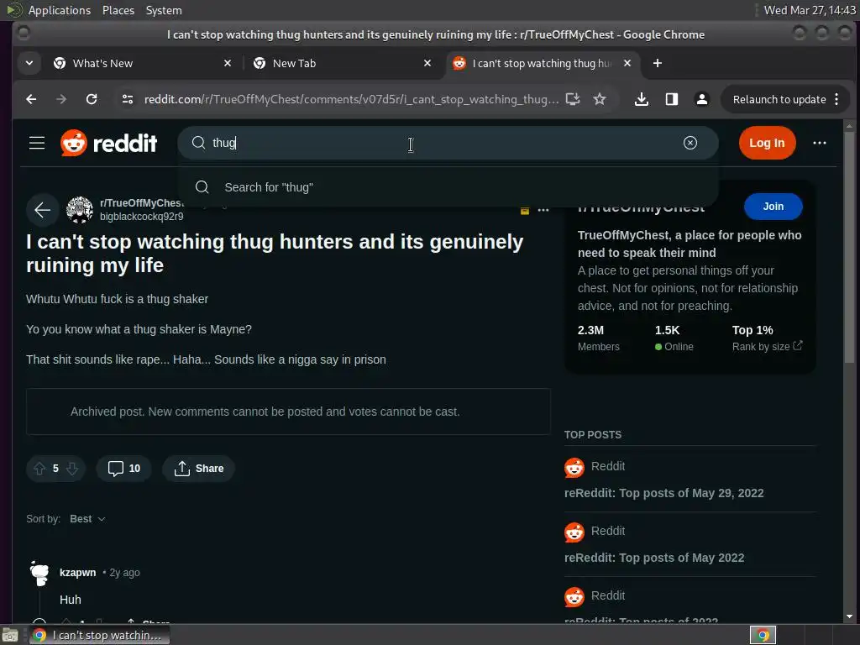The height and width of the screenshot is (645, 860).
Task: Click the Chrome icon in the bottom panel tray
Action: point(763,635)
